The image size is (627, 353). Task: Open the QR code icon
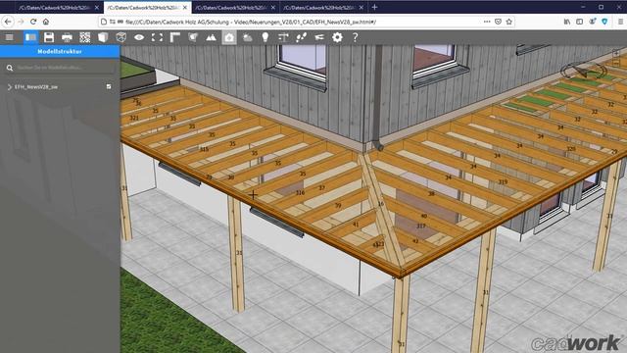[x=85, y=37]
